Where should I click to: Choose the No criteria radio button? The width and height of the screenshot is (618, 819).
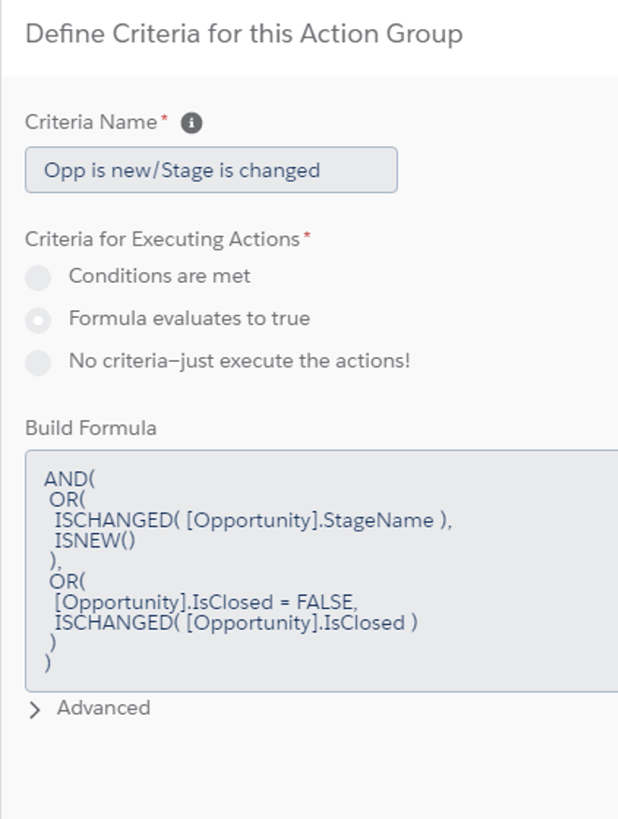38,362
